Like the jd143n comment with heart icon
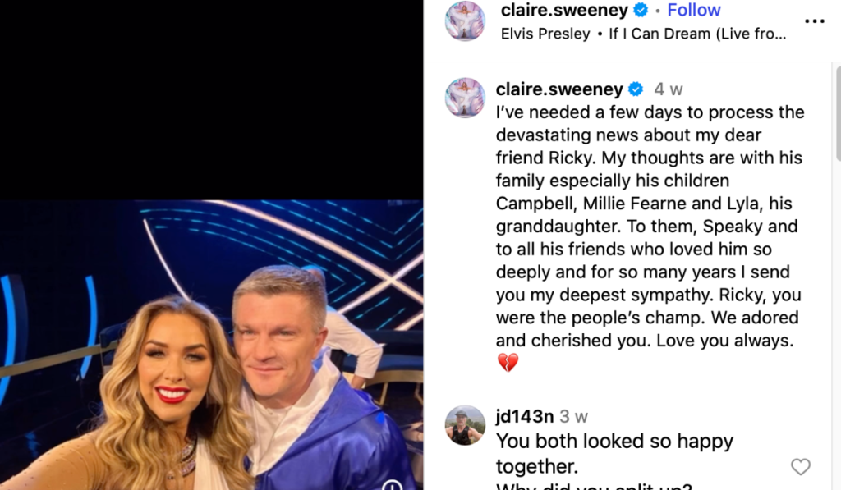 click(800, 467)
